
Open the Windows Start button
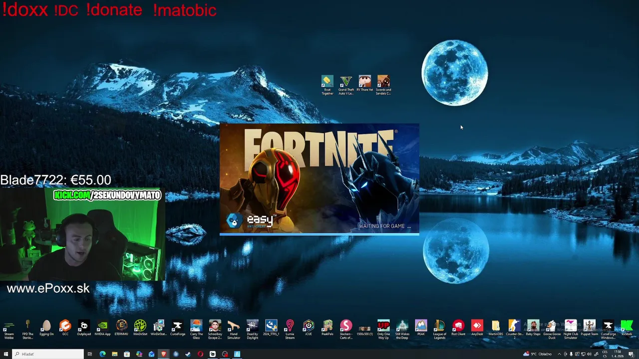pos(6,354)
